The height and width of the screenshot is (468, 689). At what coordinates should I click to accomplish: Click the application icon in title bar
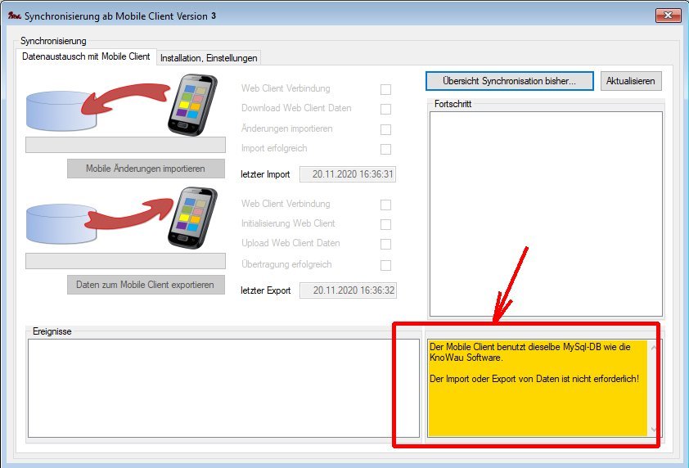pos(13,15)
